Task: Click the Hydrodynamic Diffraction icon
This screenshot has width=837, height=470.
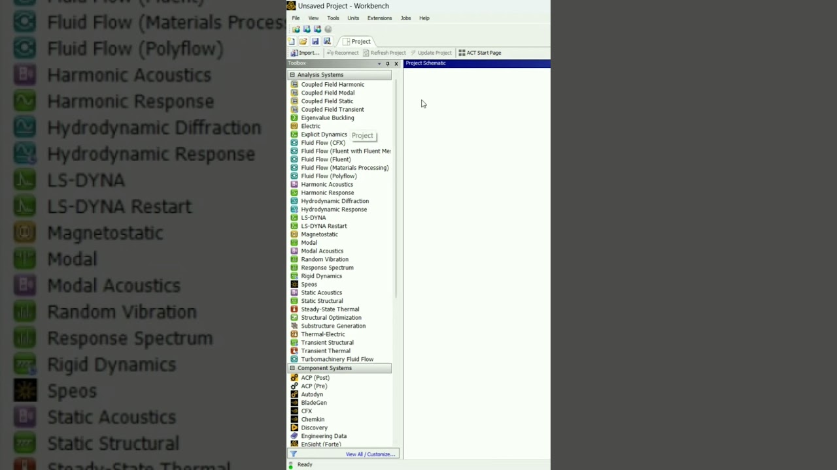Action: pyautogui.click(x=294, y=201)
